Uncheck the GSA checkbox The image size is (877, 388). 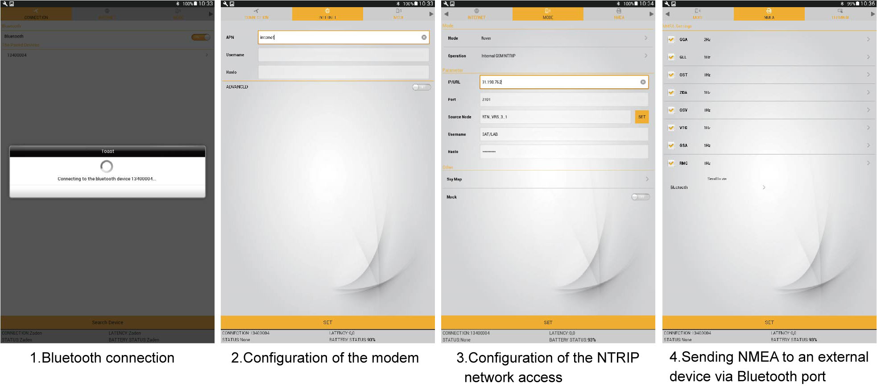pyautogui.click(x=671, y=145)
